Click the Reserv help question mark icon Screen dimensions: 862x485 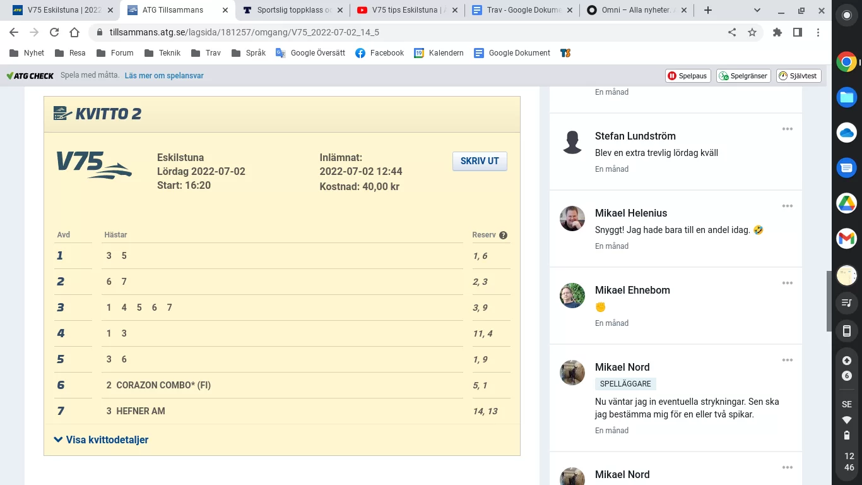[503, 235]
